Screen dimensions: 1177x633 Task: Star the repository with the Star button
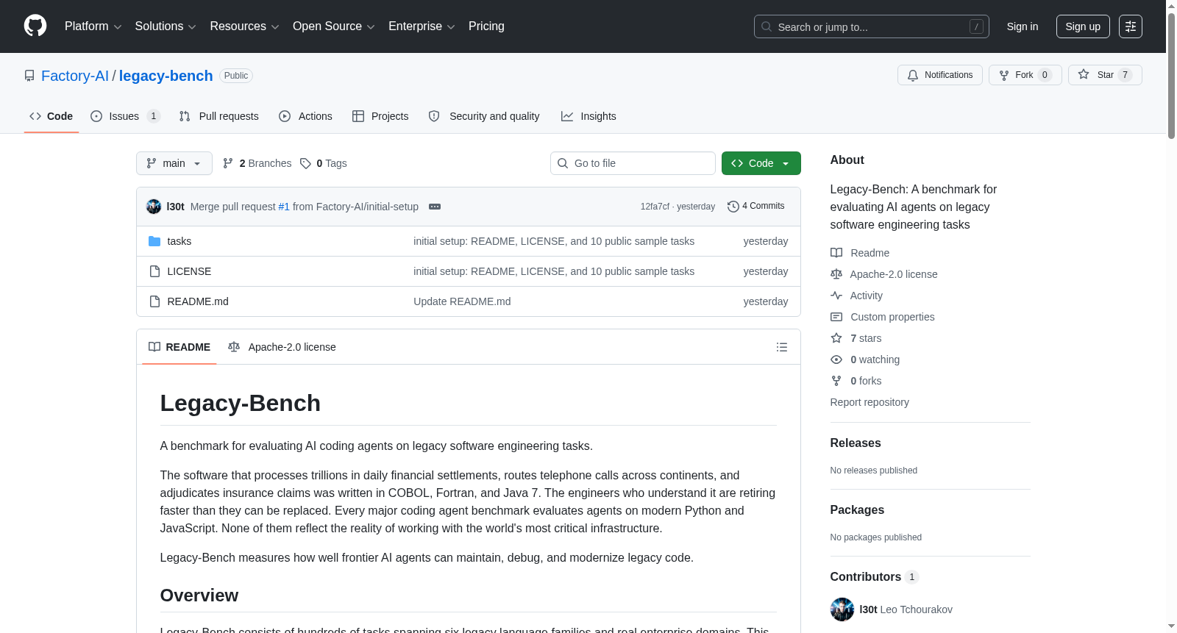1105,75
